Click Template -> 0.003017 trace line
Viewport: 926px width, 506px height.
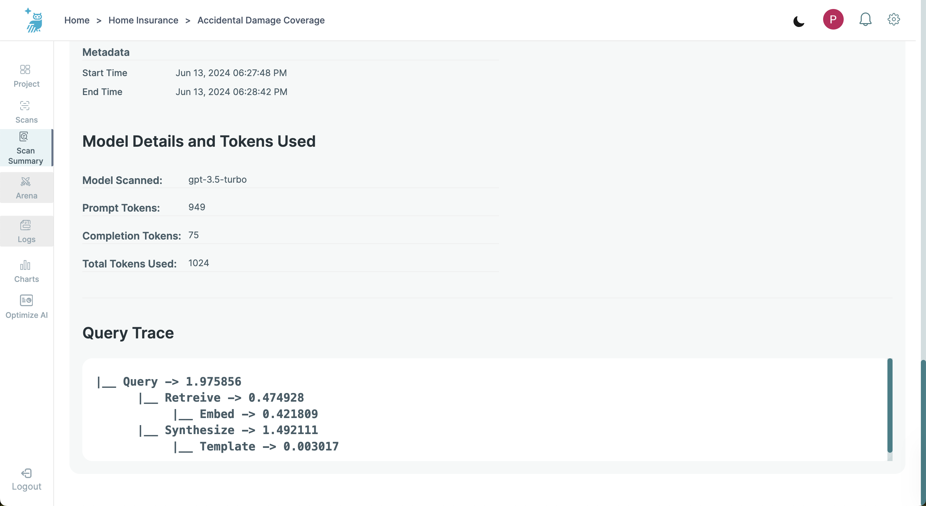click(256, 446)
